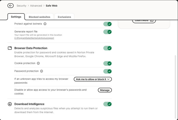
Task: Navigate to Advanced breadcrumb
Action: click(x=36, y=6)
